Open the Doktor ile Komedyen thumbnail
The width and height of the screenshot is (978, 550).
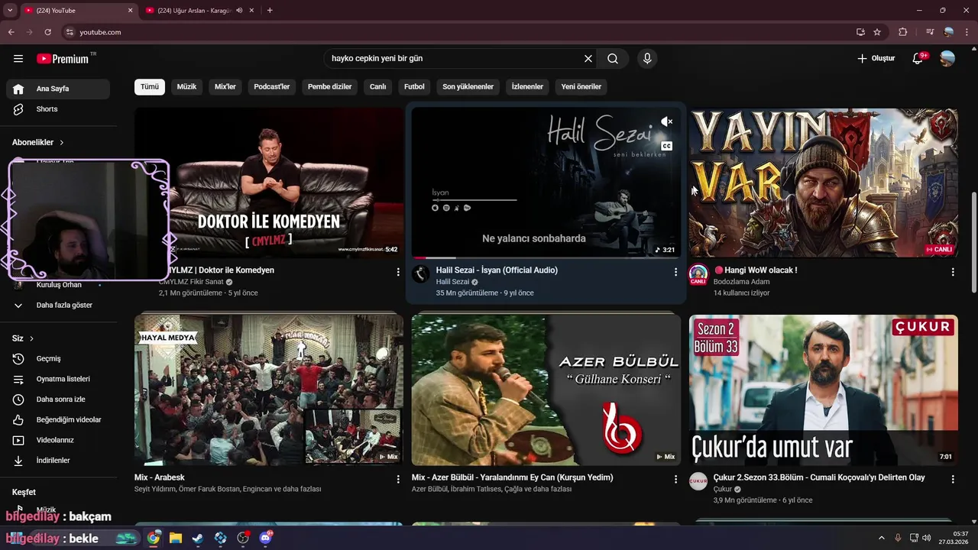(269, 183)
